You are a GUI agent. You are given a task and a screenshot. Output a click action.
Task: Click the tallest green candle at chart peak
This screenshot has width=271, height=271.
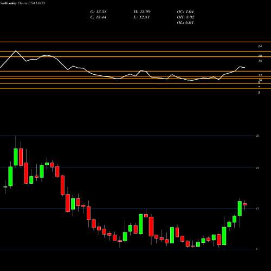point(16,157)
